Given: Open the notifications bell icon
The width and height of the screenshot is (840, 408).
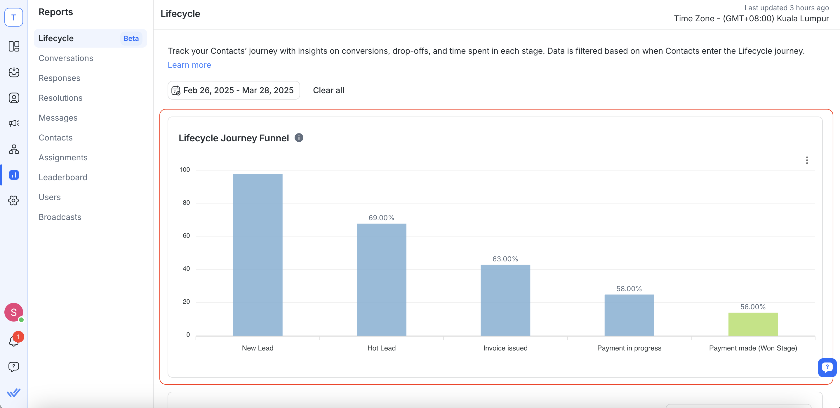Looking at the screenshot, I should [14, 341].
